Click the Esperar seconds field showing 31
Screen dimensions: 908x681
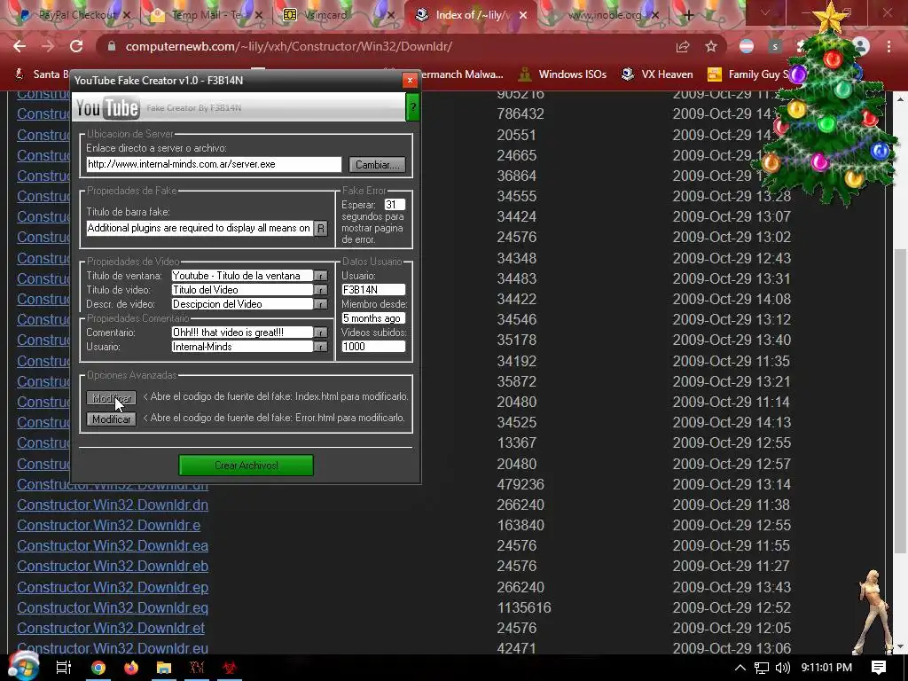tap(395, 205)
